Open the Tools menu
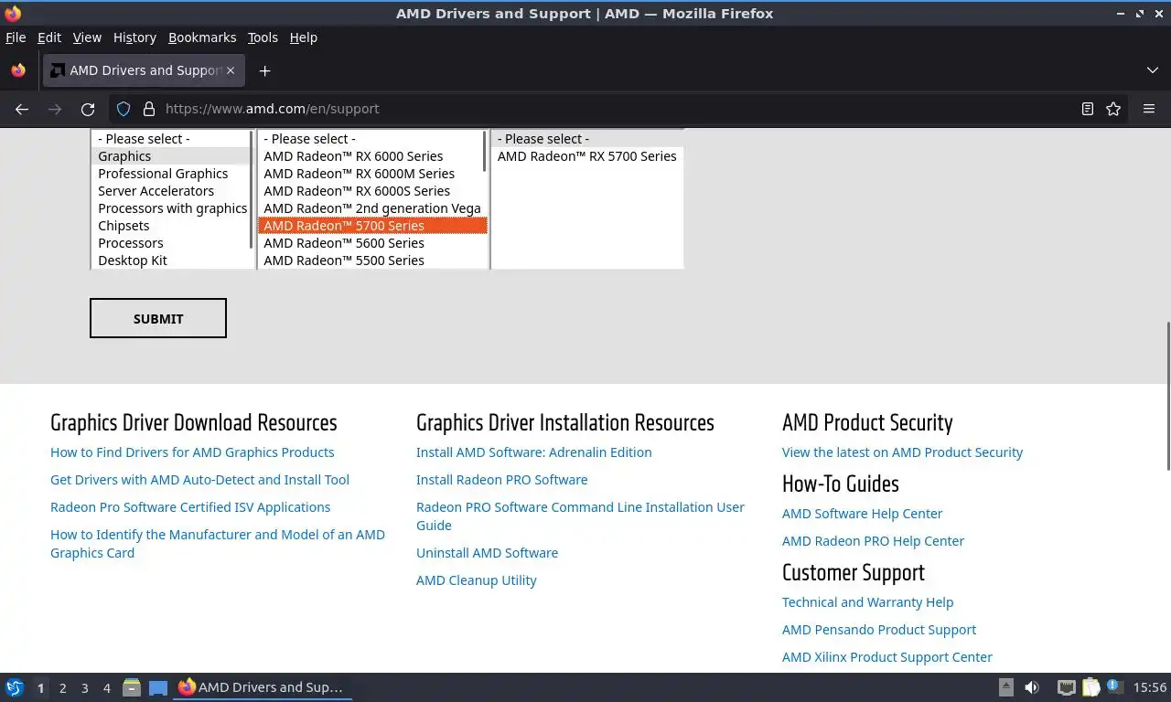The height and width of the screenshot is (702, 1171). [263, 37]
